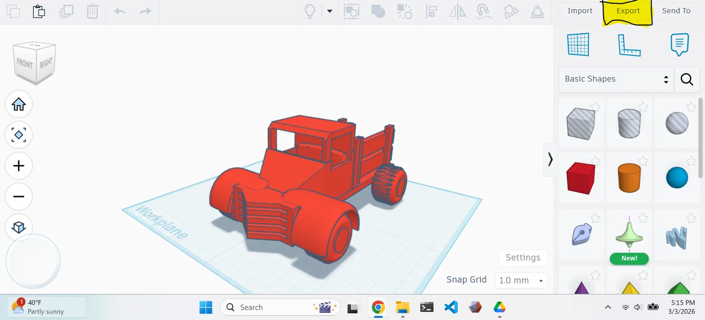Screen dimensions: 705x320
Task: Open the weather widget showing 40°F
Action: point(46,307)
